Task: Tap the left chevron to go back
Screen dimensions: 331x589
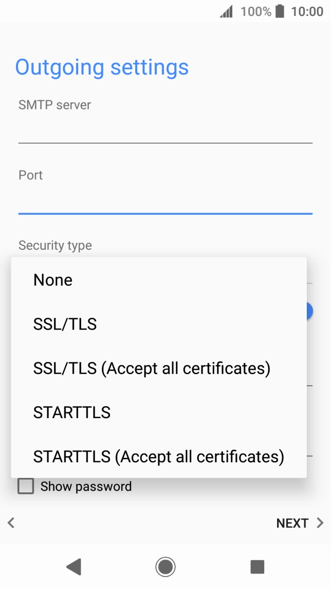Action: (10, 523)
